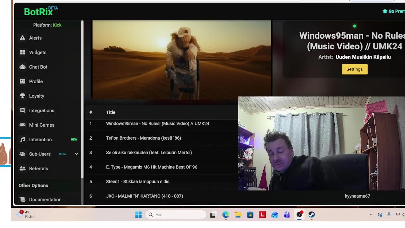Click the Referrals people icon

(x=22, y=168)
